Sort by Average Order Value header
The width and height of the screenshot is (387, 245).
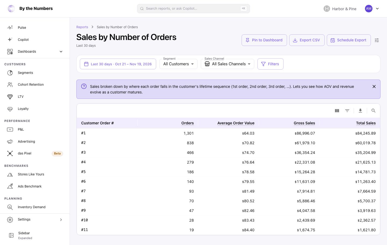pos(236,123)
